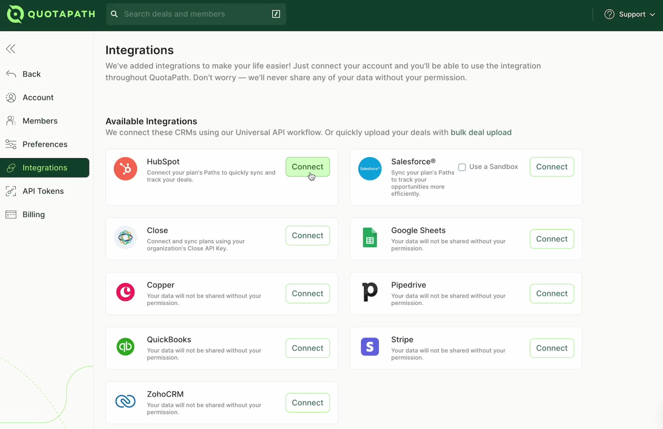
Task: Click the HubSpot logo icon
Action: tap(125, 169)
